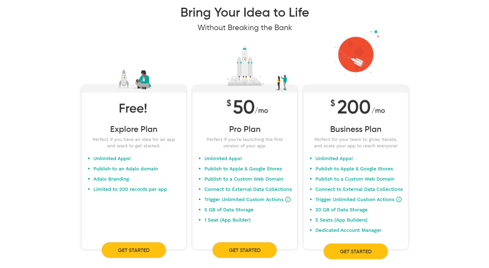The height and width of the screenshot is (268, 489).
Task: Click 'Limited to 200 records per app'
Action: (x=130, y=189)
